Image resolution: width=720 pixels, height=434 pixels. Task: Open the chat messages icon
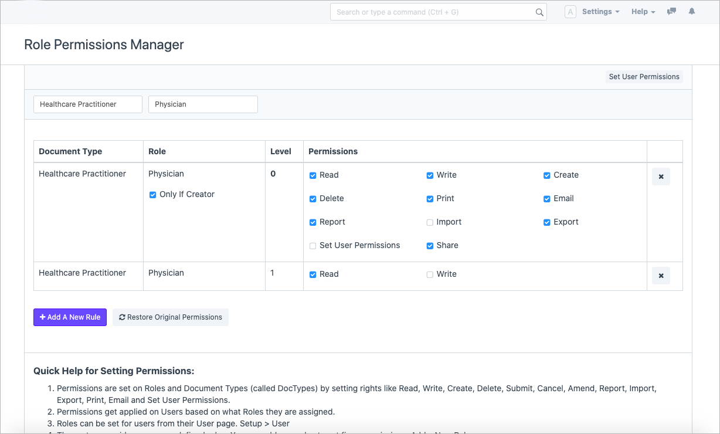(x=672, y=12)
